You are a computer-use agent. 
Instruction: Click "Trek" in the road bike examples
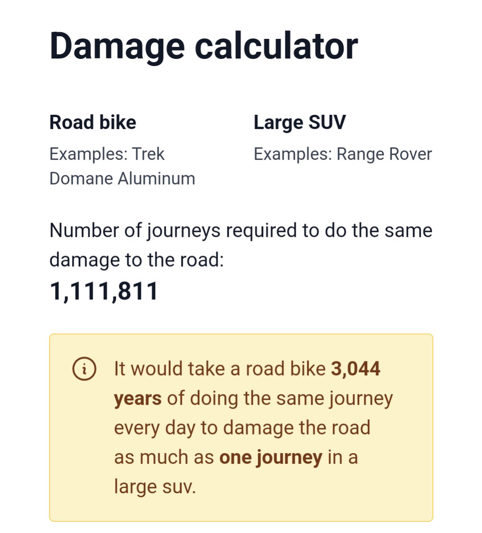point(149,154)
